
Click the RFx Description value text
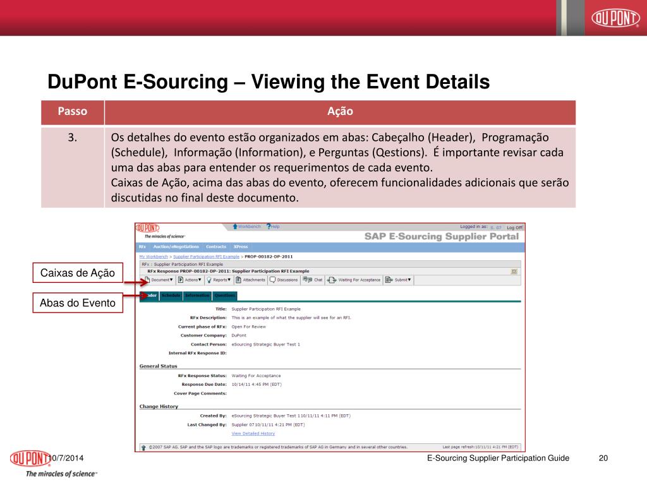click(291, 318)
